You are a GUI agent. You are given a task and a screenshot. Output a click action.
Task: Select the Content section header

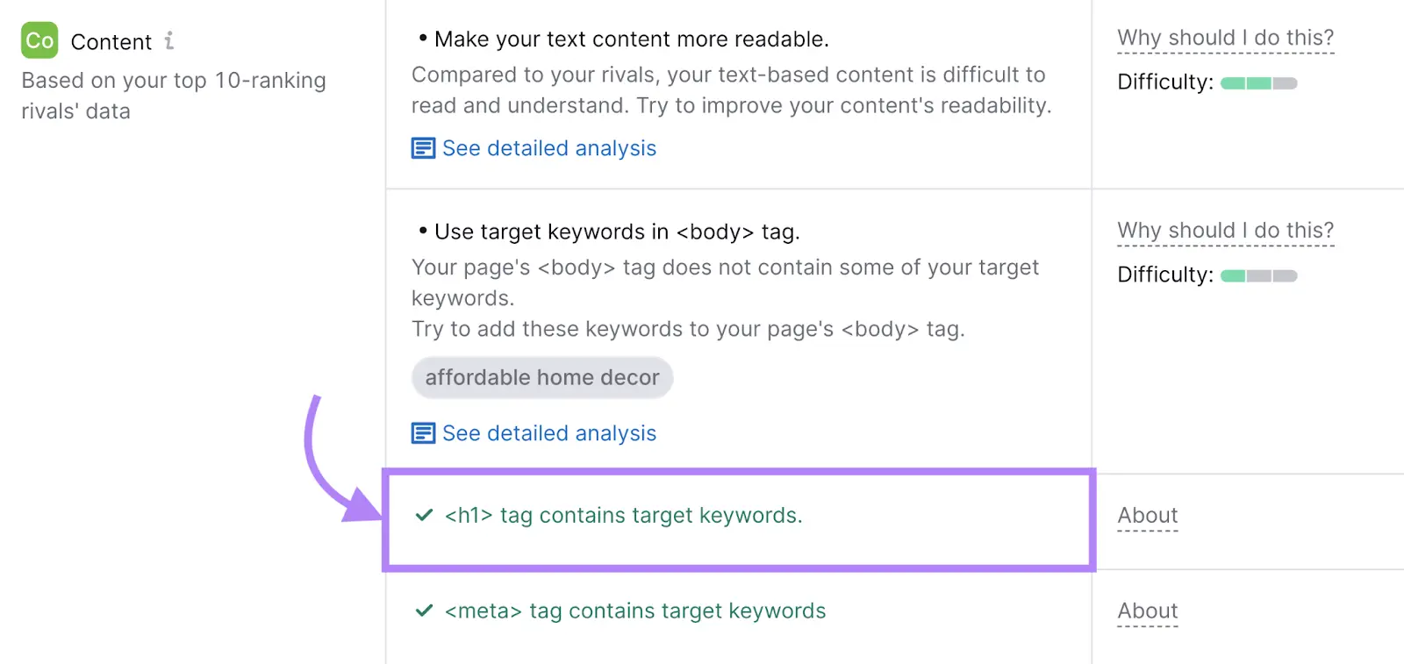(111, 41)
